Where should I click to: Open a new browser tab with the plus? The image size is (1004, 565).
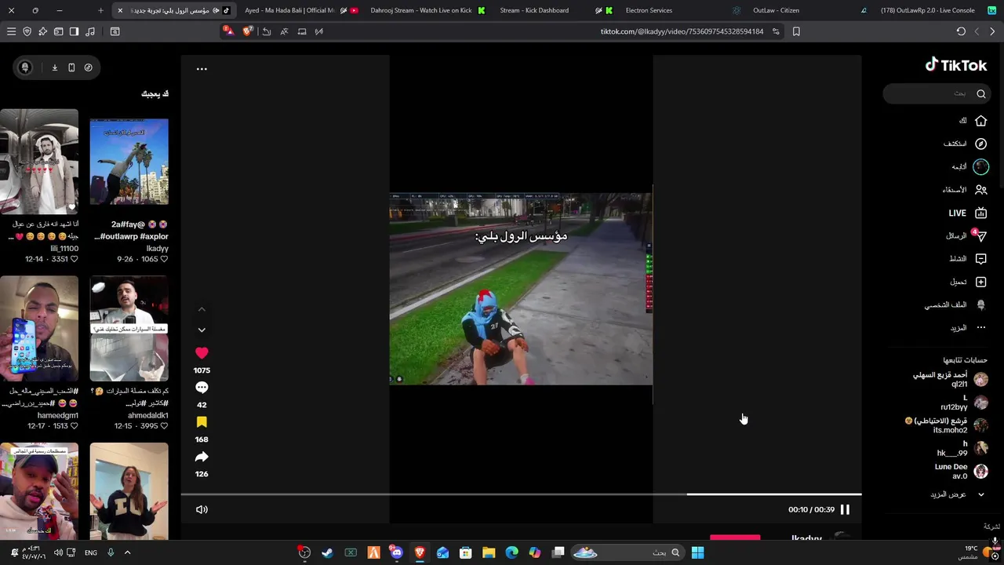pyautogui.click(x=100, y=10)
